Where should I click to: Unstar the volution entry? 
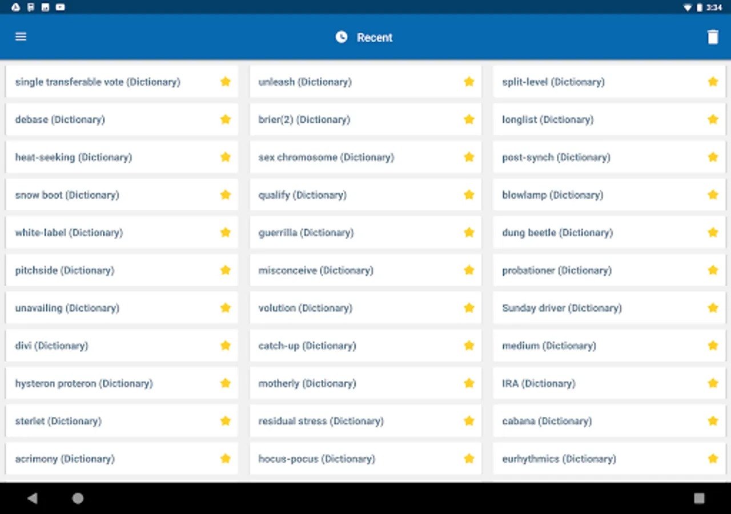coord(469,308)
